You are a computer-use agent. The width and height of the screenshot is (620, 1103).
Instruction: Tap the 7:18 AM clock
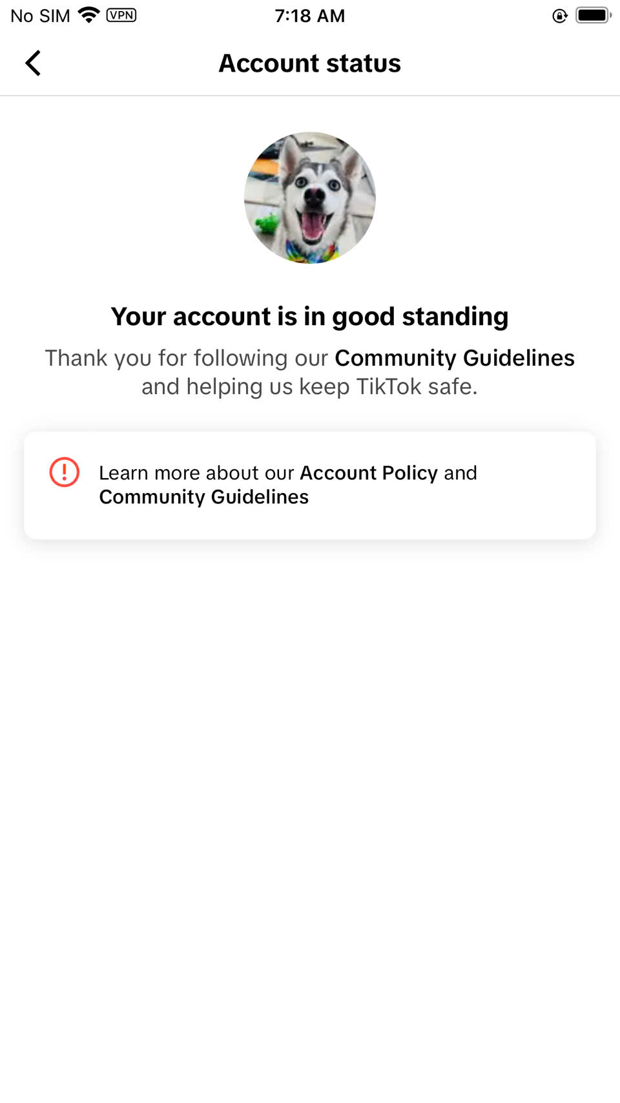pos(310,16)
